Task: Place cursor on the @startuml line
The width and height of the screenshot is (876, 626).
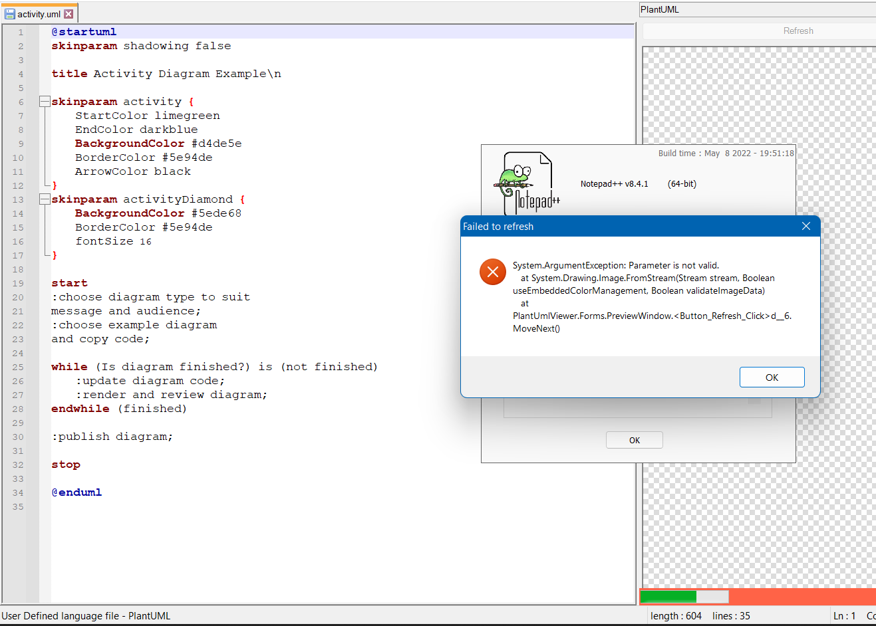Action: coord(84,32)
